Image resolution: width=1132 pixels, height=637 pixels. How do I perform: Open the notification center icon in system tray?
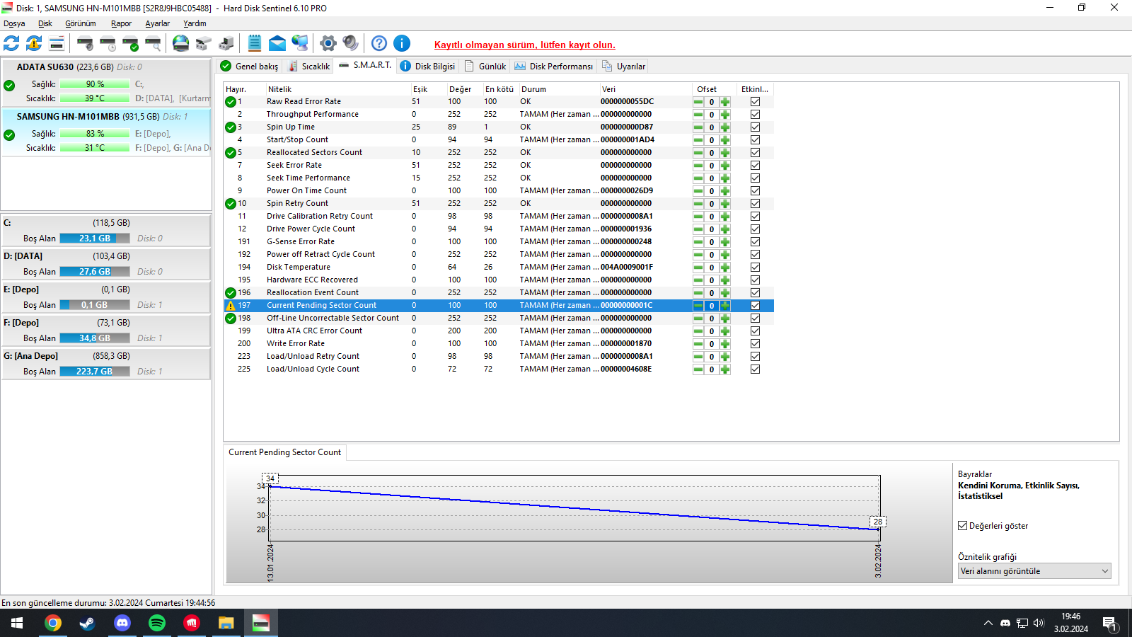[x=1110, y=623]
